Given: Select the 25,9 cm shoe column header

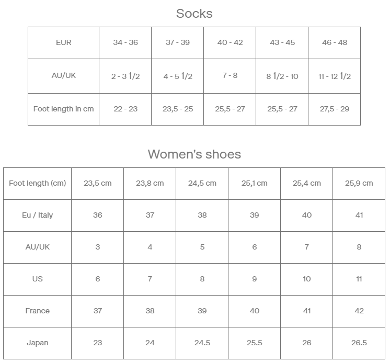Looking at the screenshot, I should [359, 184].
